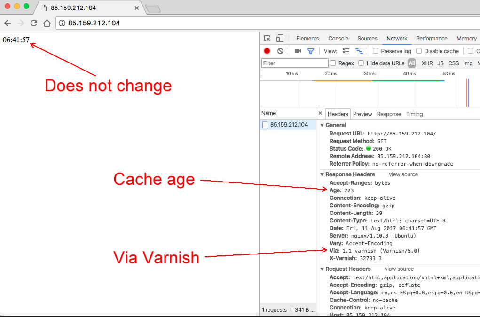Click the browser address bar

(268, 23)
